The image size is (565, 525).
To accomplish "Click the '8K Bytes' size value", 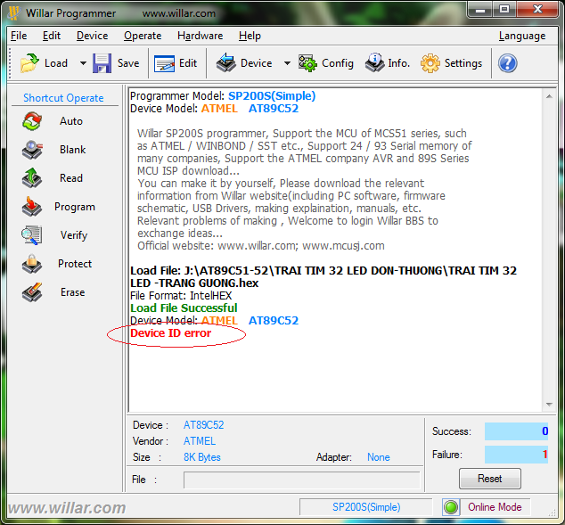I will click(202, 457).
